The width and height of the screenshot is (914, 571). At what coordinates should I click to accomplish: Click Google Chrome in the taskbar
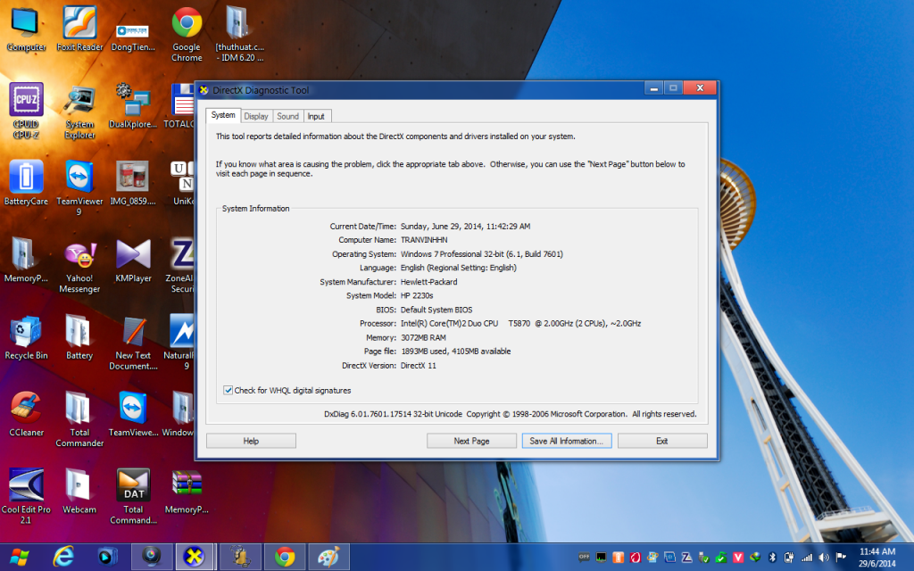285,557
